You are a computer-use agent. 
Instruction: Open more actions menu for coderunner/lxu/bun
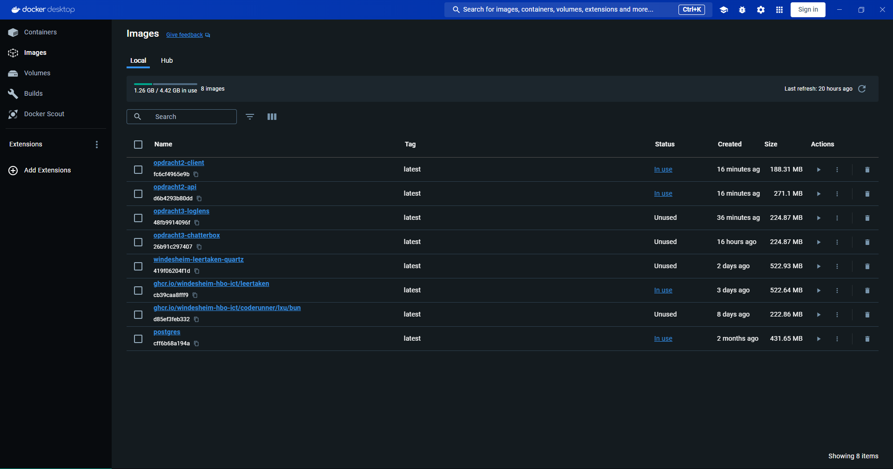(x=837, y=315)
